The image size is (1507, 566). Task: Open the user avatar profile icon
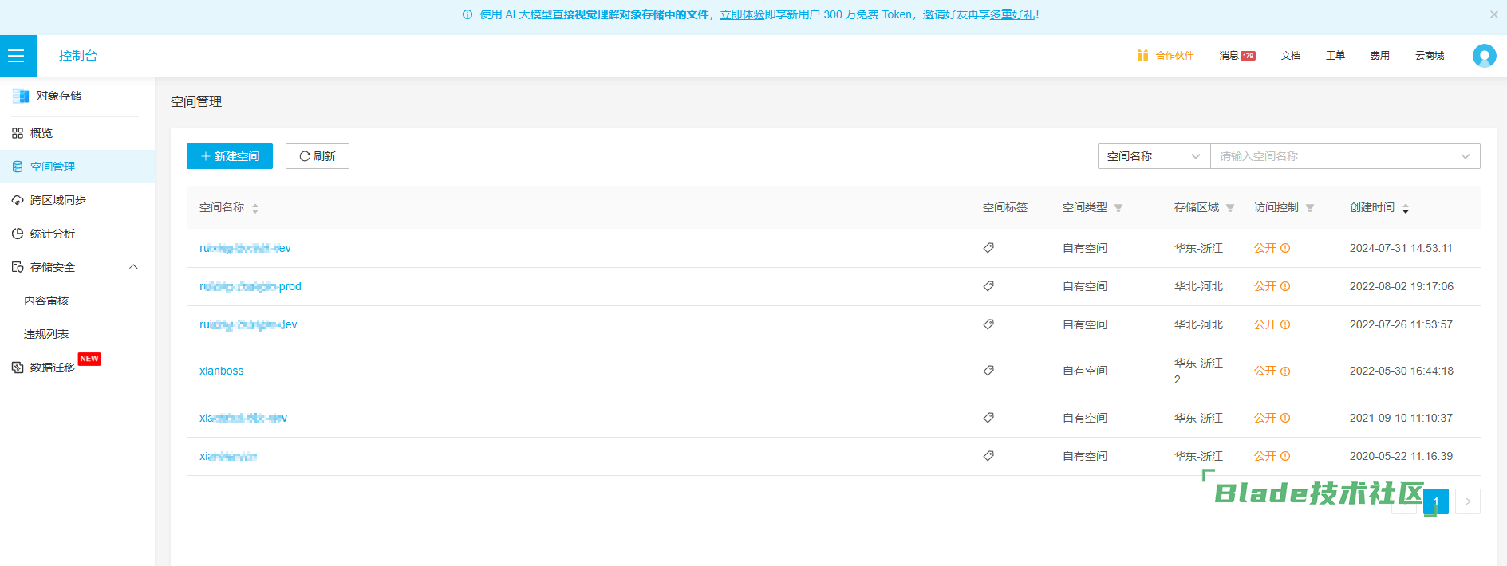click(x=1484, y=56)
